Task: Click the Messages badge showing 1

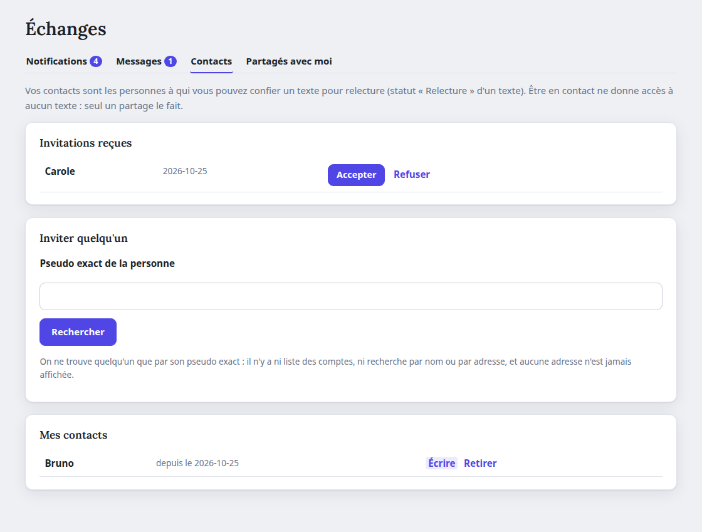Action: [x=170, y=61]
